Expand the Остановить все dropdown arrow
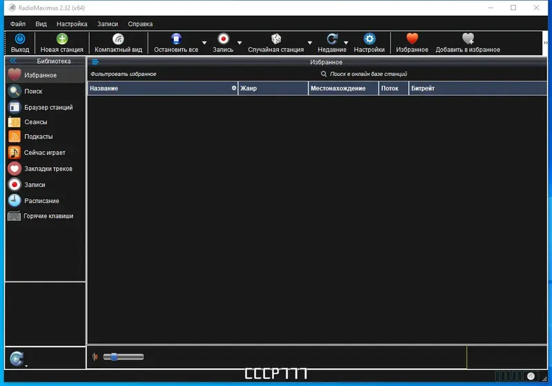This screenshot has width=552, height=386. (x=204, y=43)
